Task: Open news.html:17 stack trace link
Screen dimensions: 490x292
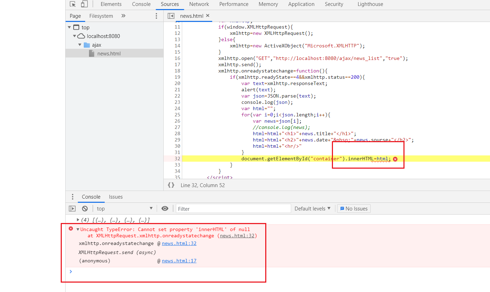Action: [179, 261]
